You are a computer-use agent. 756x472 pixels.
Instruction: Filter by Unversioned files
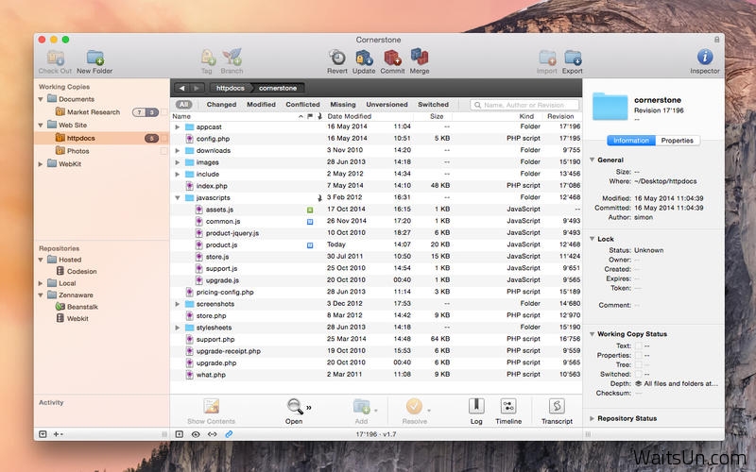point(387,105)
